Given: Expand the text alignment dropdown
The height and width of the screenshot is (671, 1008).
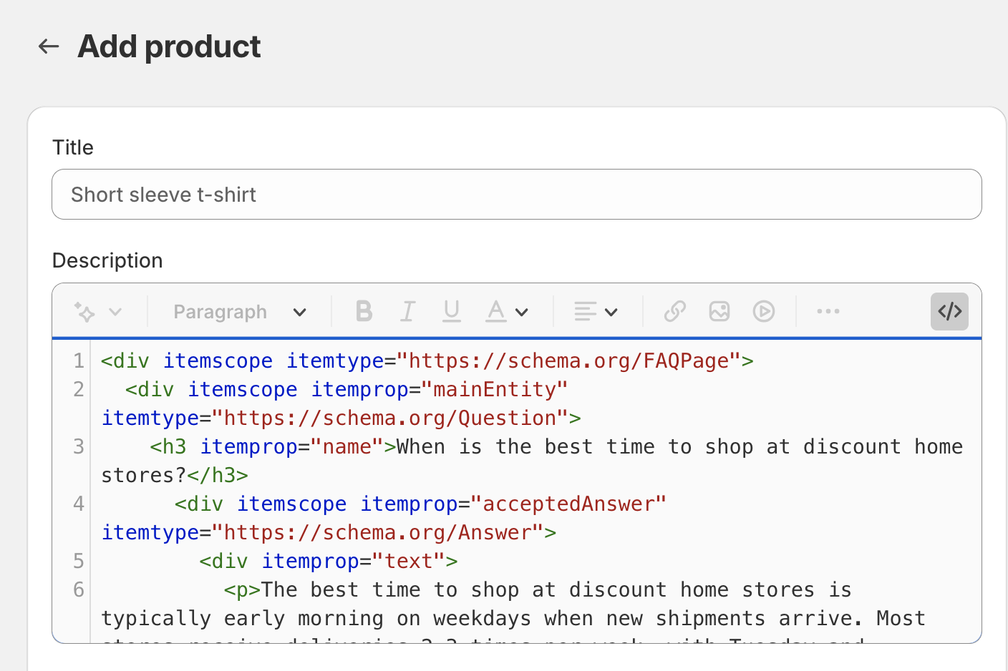Looking at the screenshot, I should pyautogui.click(x=596, y=312).
